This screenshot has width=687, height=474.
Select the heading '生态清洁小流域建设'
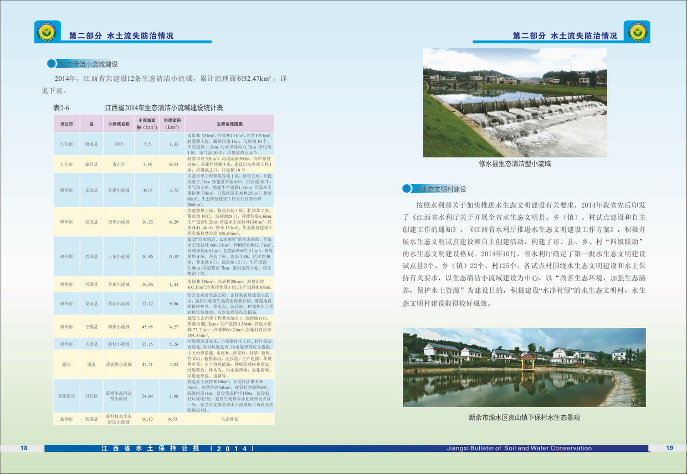point(89,64)
